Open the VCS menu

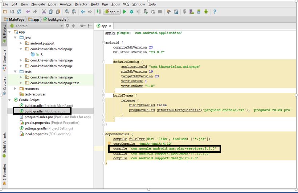point(126,4)
